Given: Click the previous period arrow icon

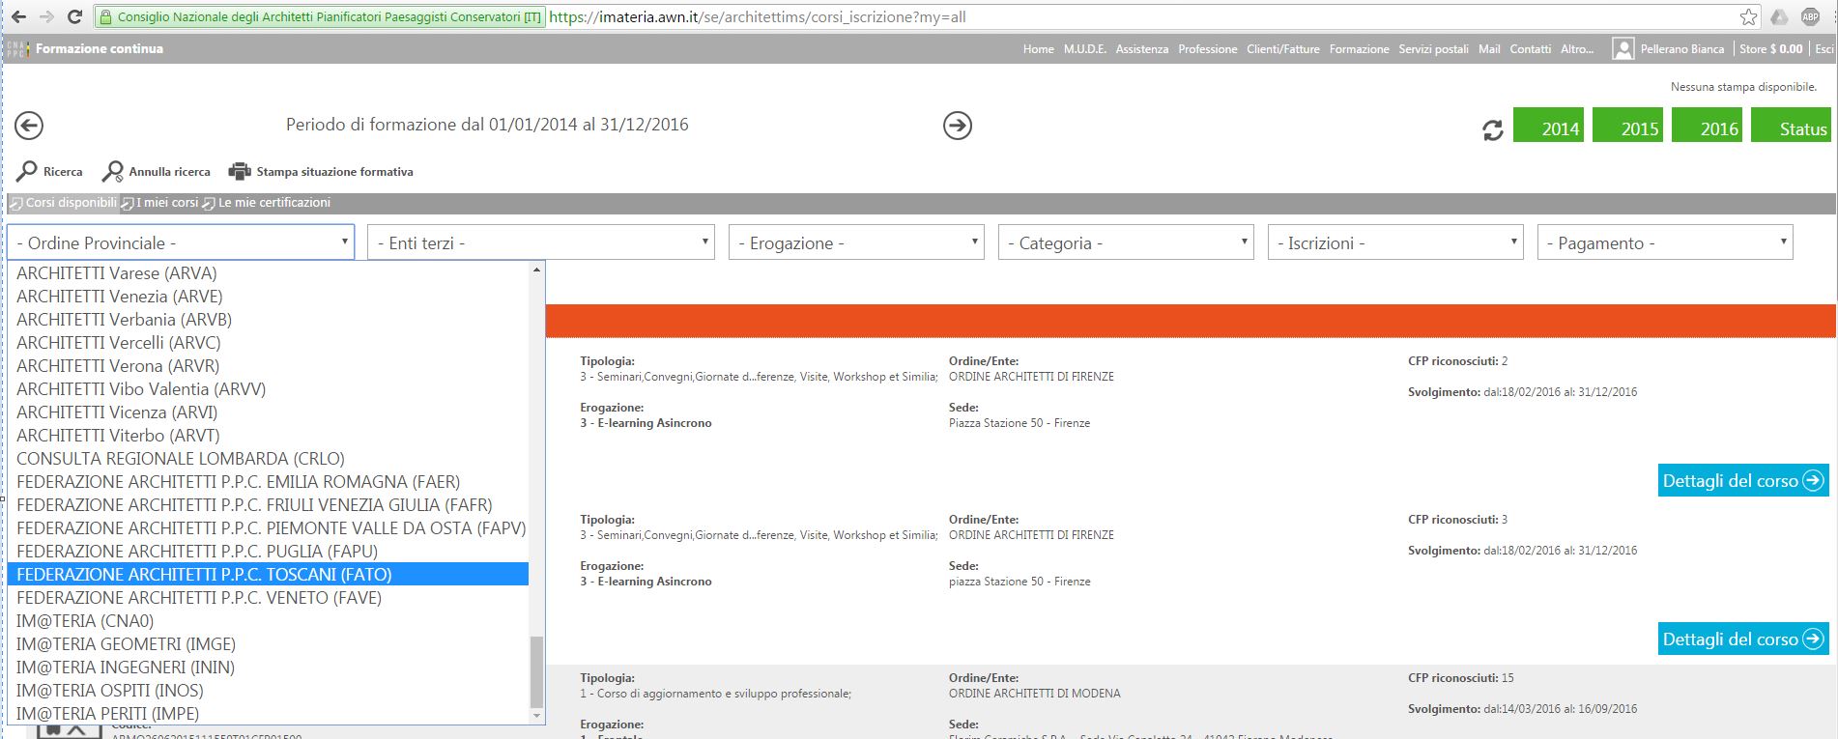Looking at the screenshot, I should (29, 126).
